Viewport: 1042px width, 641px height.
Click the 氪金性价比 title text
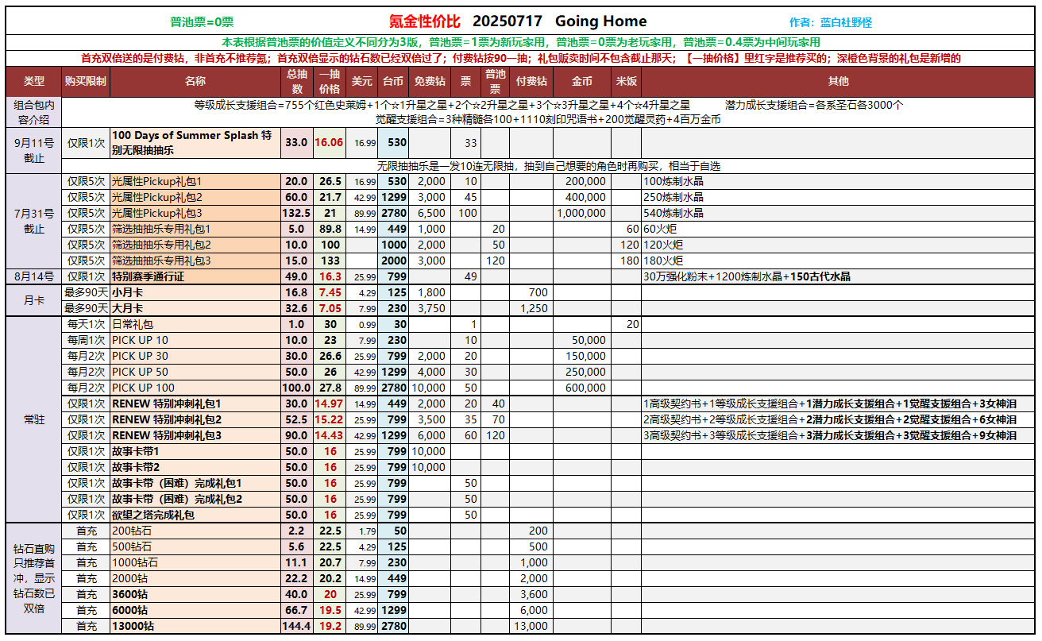pos(425,21)
